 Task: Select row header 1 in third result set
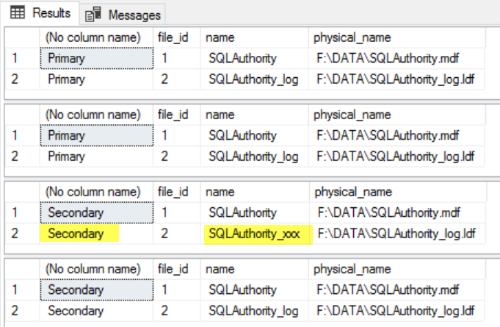coord(22,213)
